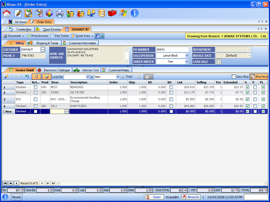Click the key icon in detail toolbar

pos(6,77)
